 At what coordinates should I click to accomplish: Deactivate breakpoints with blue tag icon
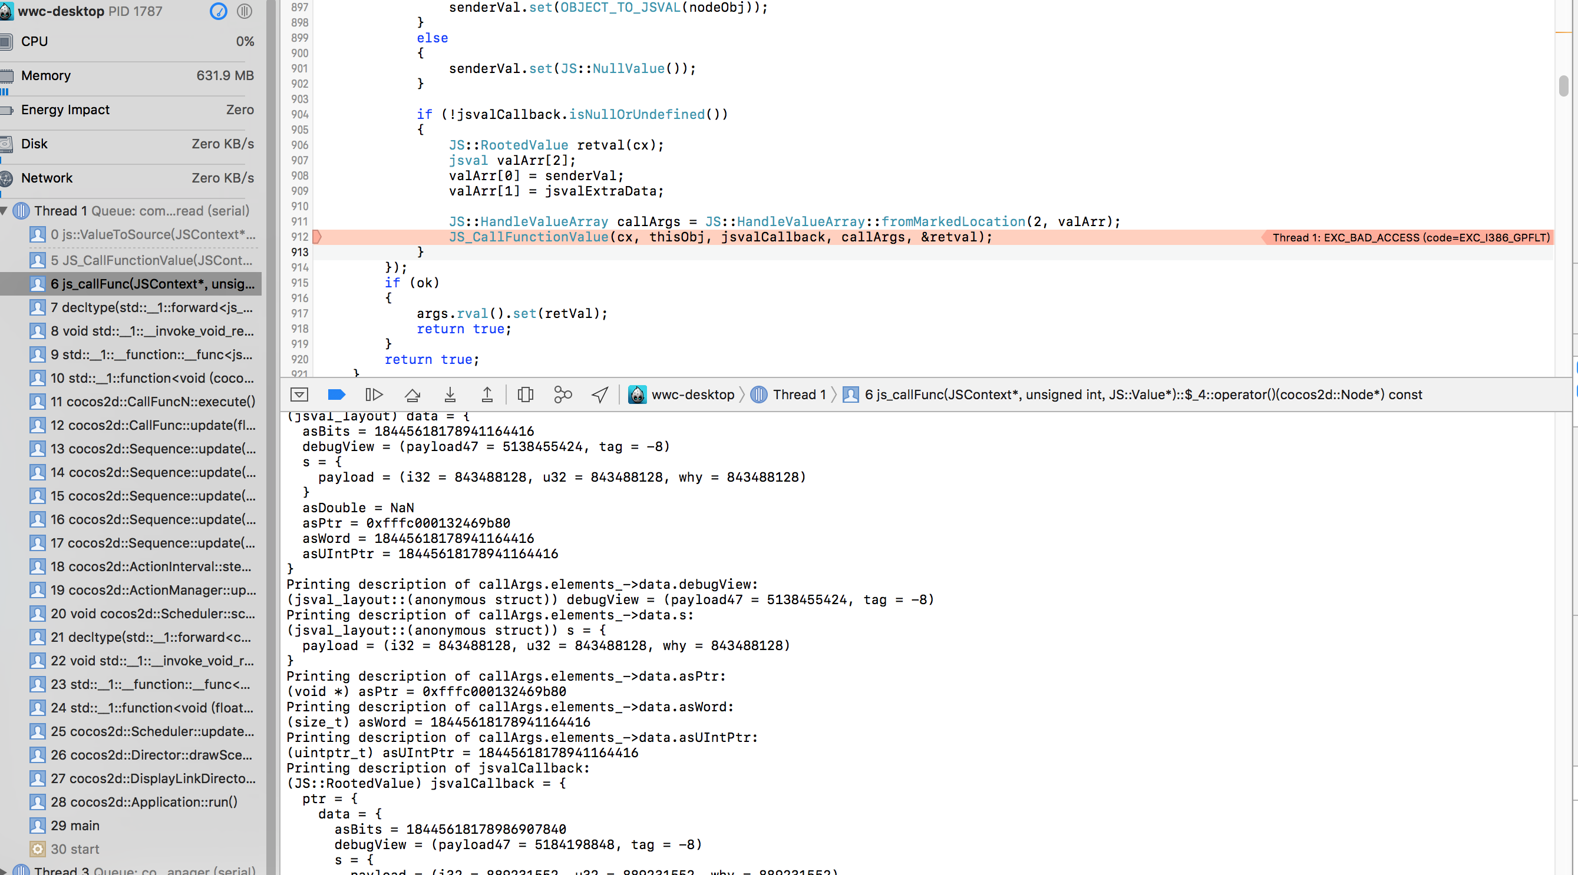(337, 395)
